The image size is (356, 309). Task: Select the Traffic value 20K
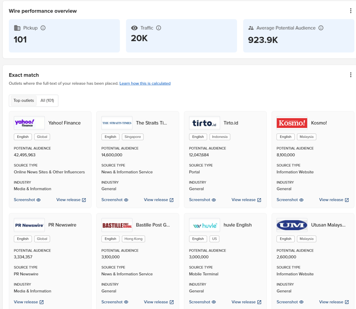[x=139, y=38]
